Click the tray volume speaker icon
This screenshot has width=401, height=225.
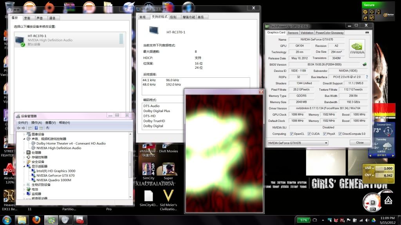(367, 220)
